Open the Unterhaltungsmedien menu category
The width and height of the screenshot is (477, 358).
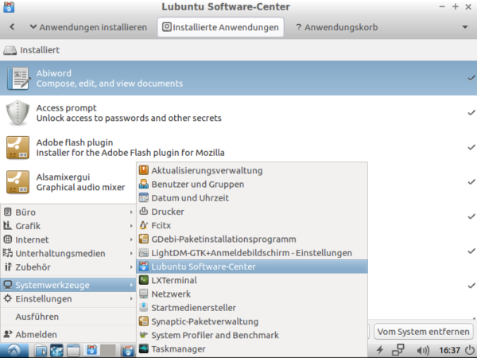pyautogui.click(x=68, y=253)
